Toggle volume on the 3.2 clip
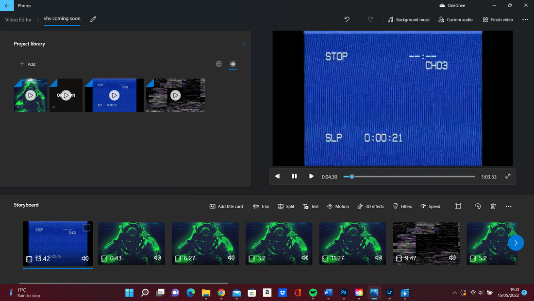This screenshot has width=534, height=301. coord(305,258)
